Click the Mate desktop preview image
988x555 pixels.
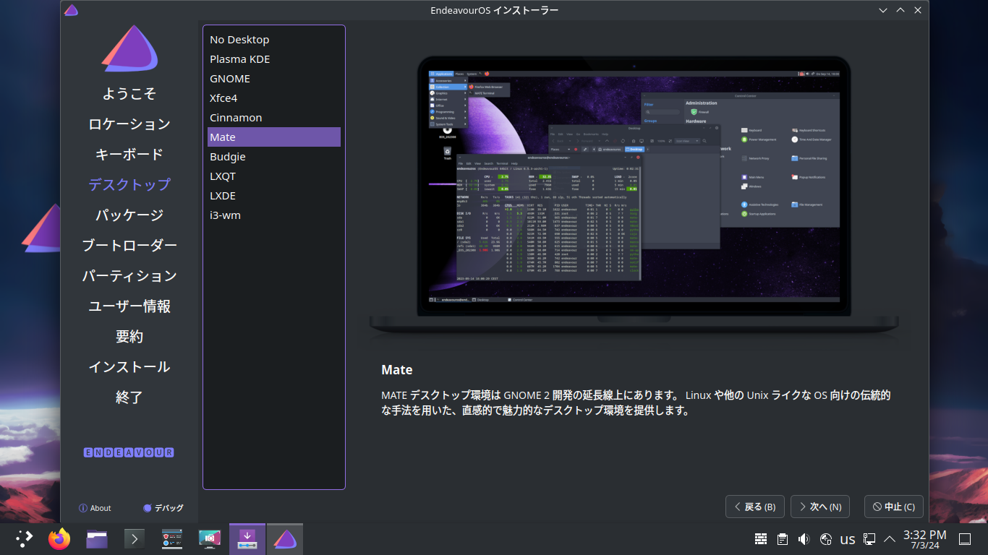point(634,195)
